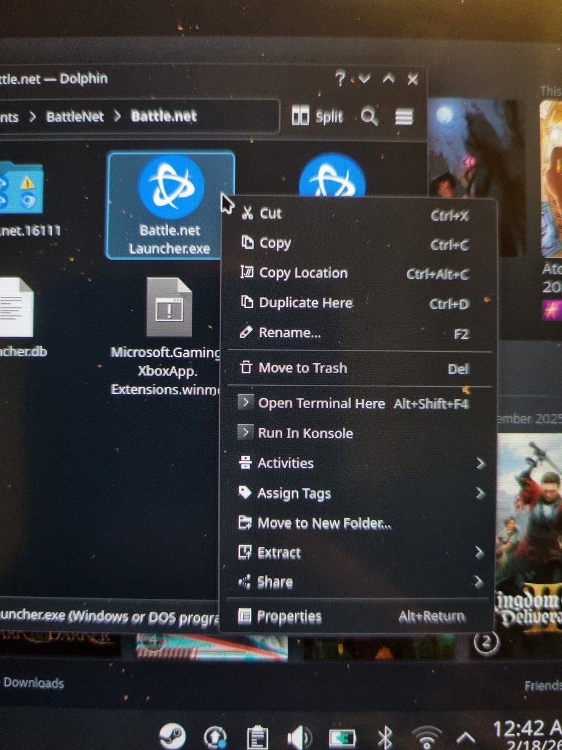This screenshot has height=750, width=562.
Task: Expand hidden system tray icons arrow
Action: click(x=466, y=737)
